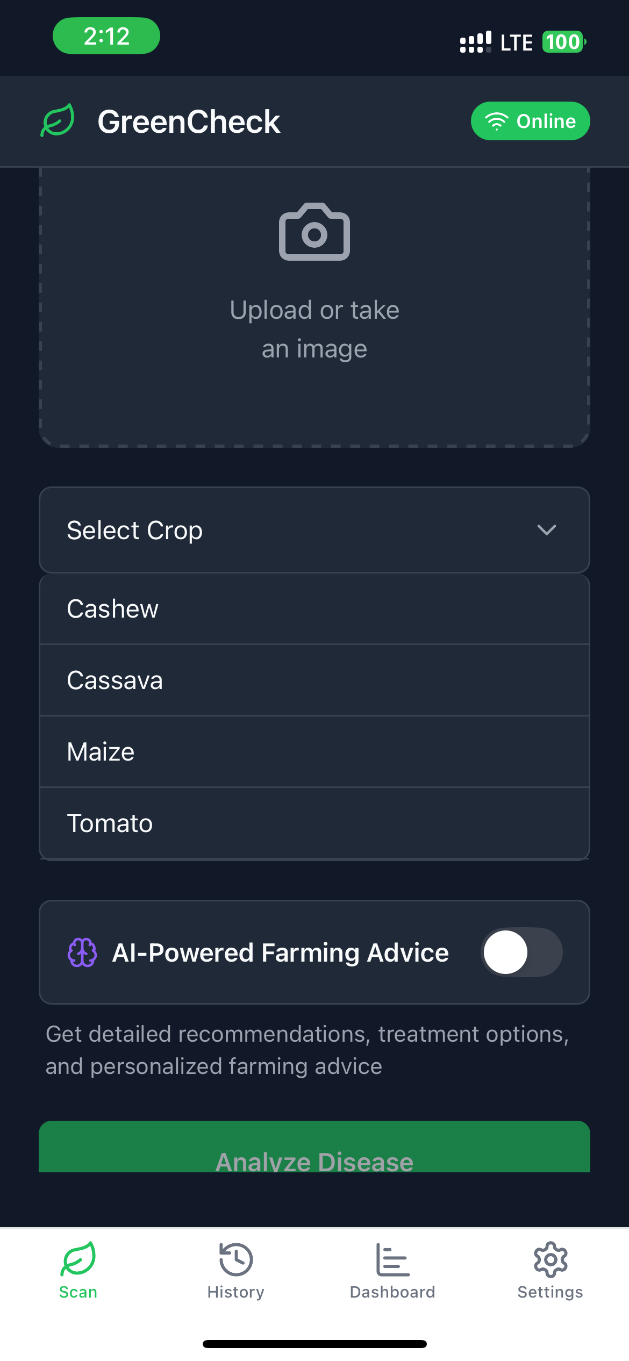Select Cassava crop option
Viewport: 629px width, 1361px height.
point(314,681)
